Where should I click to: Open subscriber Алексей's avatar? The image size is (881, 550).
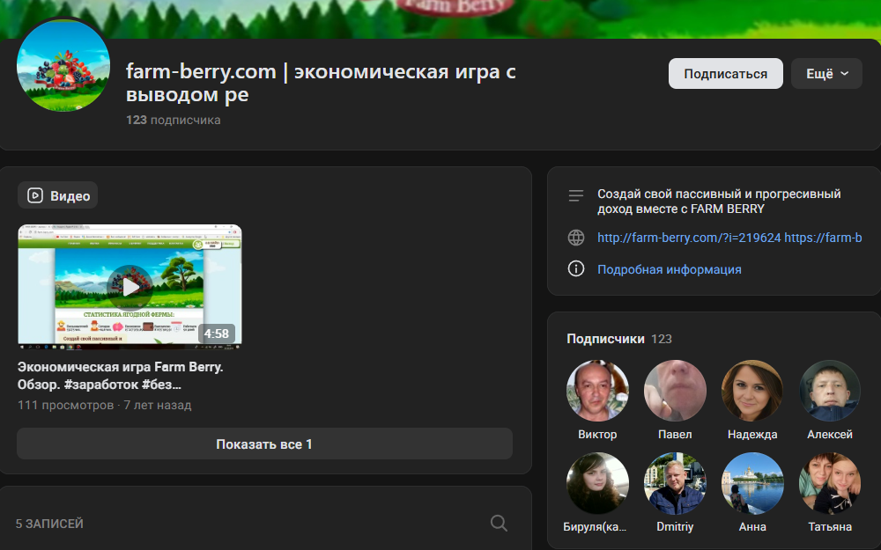point(830,391)
